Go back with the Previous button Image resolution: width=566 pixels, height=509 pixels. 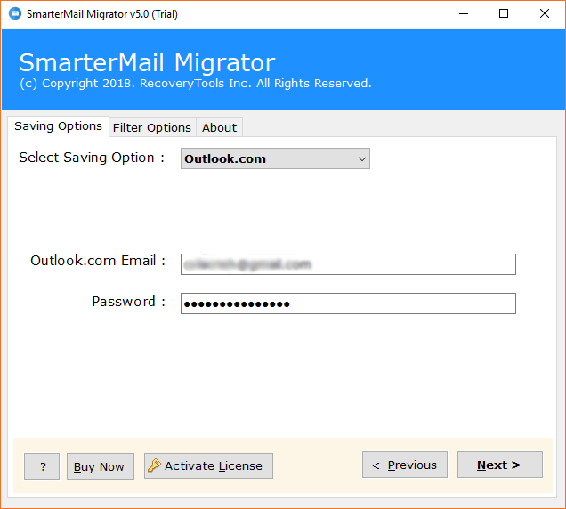click(405, 465)
